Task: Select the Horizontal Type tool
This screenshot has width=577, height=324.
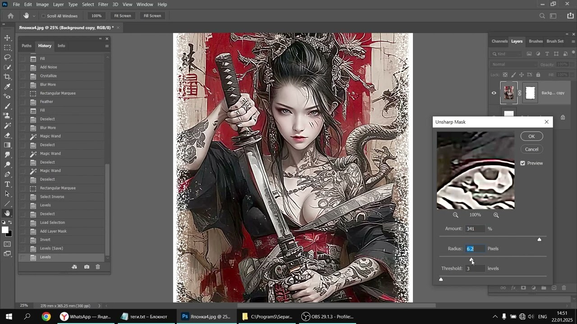Action: pos(7,184)
